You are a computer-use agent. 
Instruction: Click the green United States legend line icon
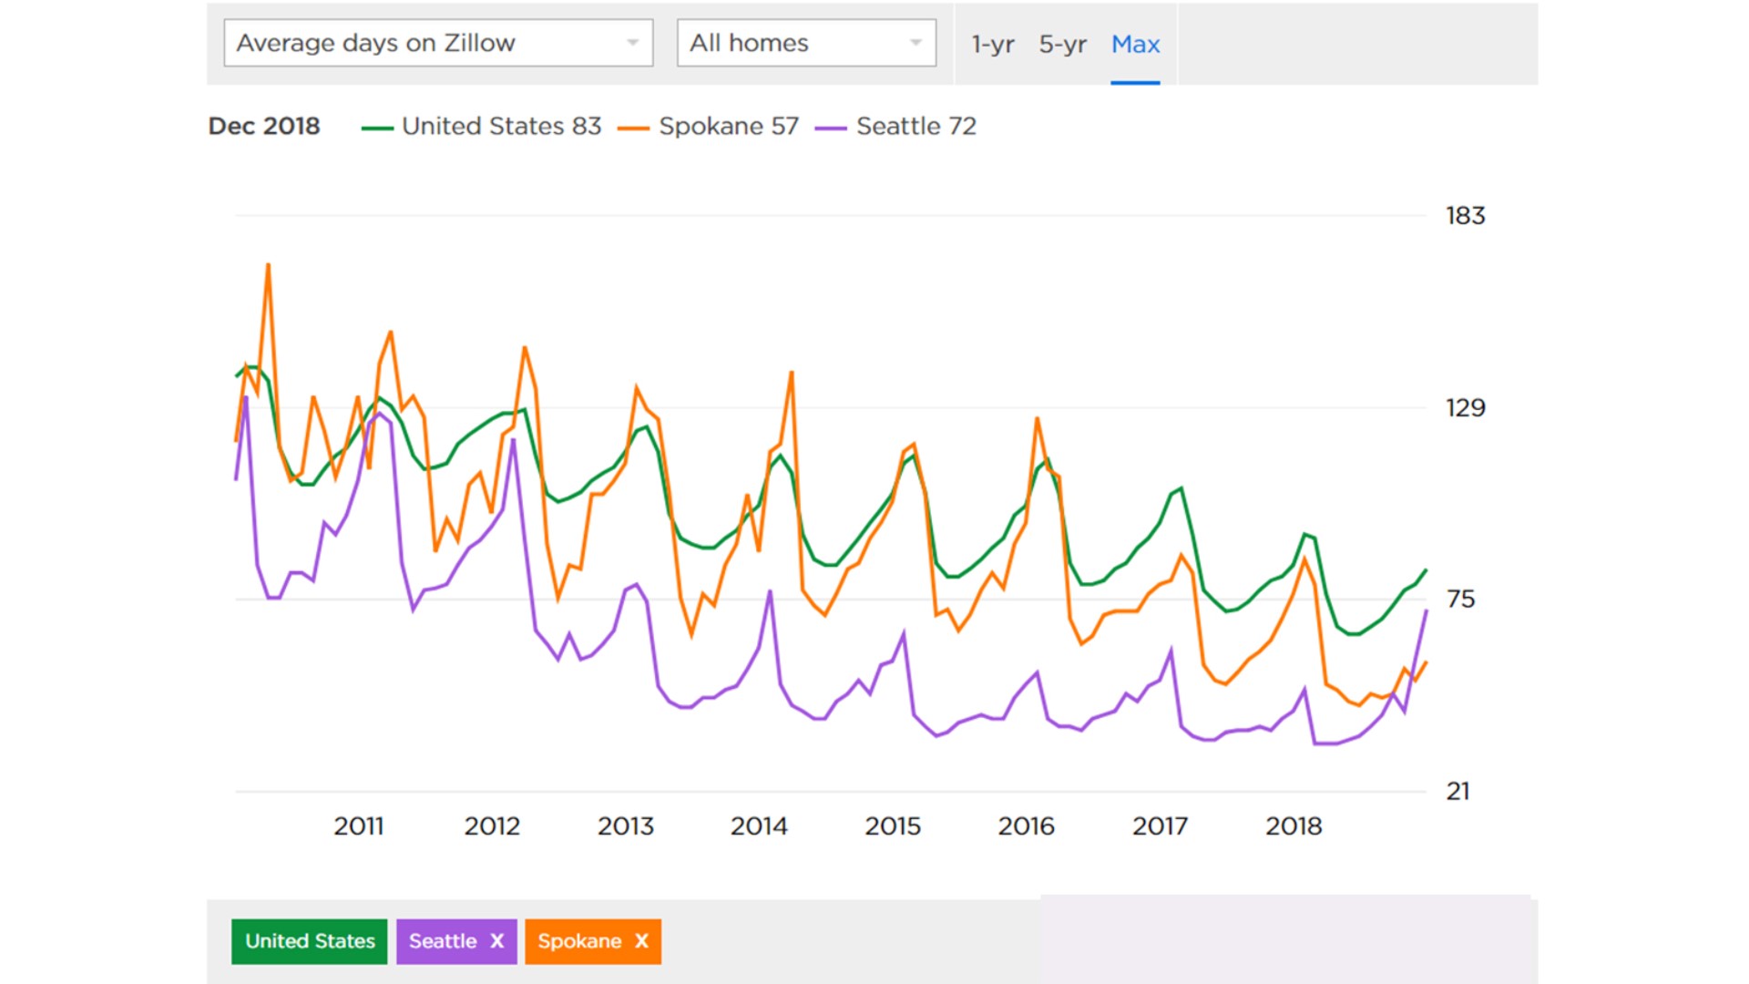[379, 127]
